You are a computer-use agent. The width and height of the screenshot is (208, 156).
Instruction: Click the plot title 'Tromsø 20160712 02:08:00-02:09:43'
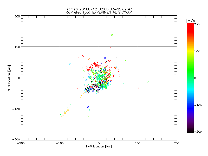pyautogui.click(x=99, y=9)
